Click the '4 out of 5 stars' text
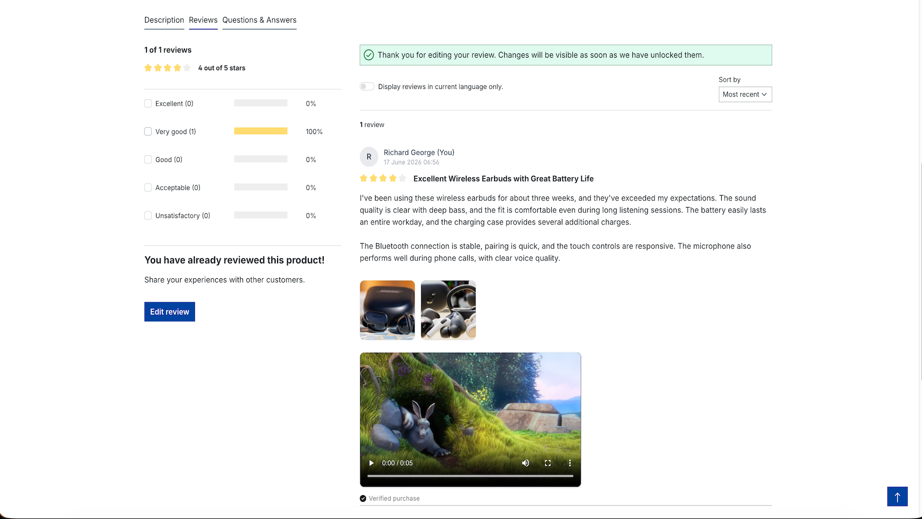 [x=221, y=68]
